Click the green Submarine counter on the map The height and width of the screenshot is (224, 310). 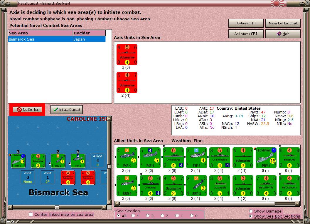tap(38, 161)
